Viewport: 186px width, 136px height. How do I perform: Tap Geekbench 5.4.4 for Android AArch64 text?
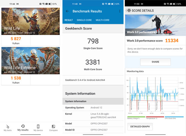coord(85,80)
